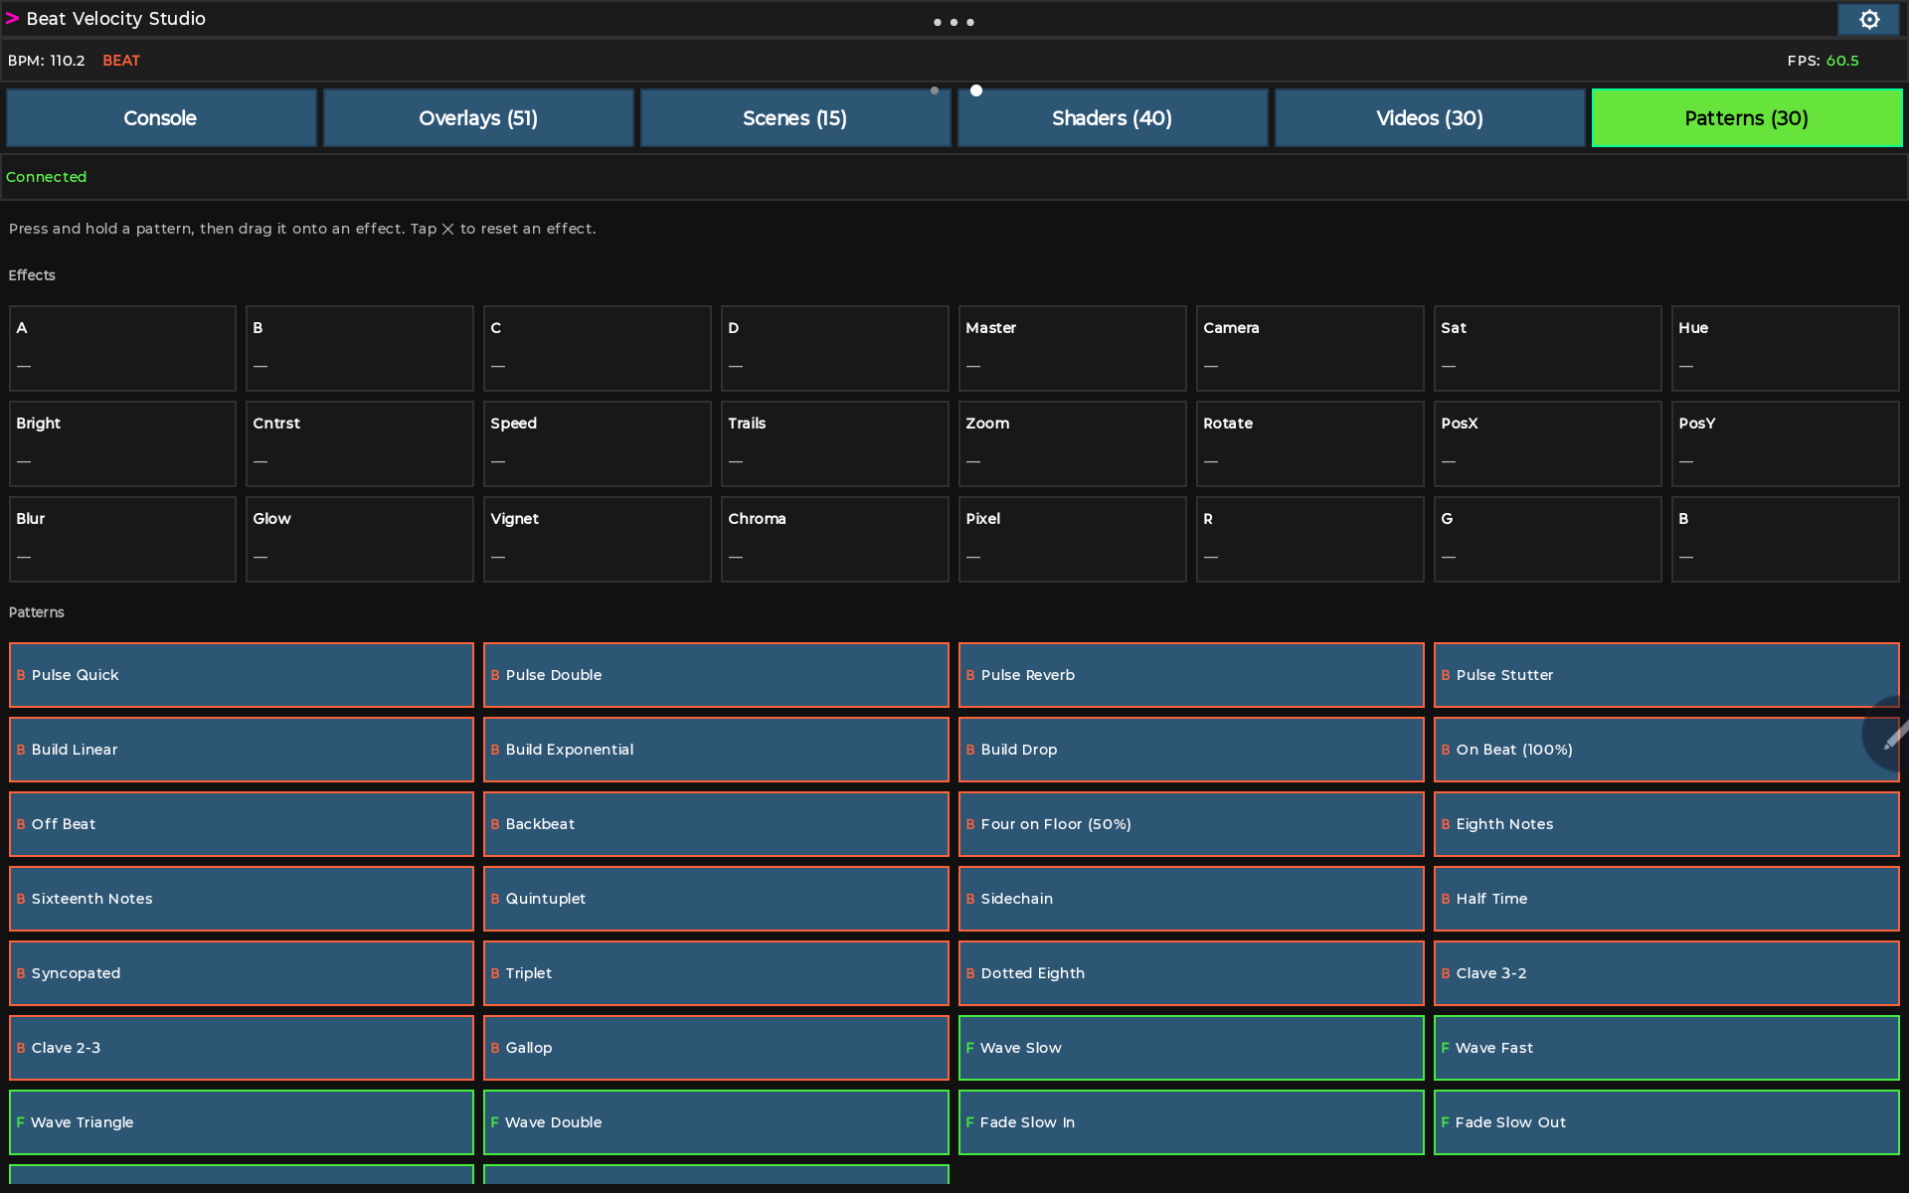Open the Overlays (51) tab

(x=478, y=118)
